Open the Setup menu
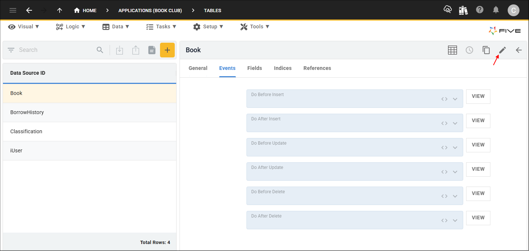This screenshot has height=251, width=529. pyautogui.click(x=208, y=26)
